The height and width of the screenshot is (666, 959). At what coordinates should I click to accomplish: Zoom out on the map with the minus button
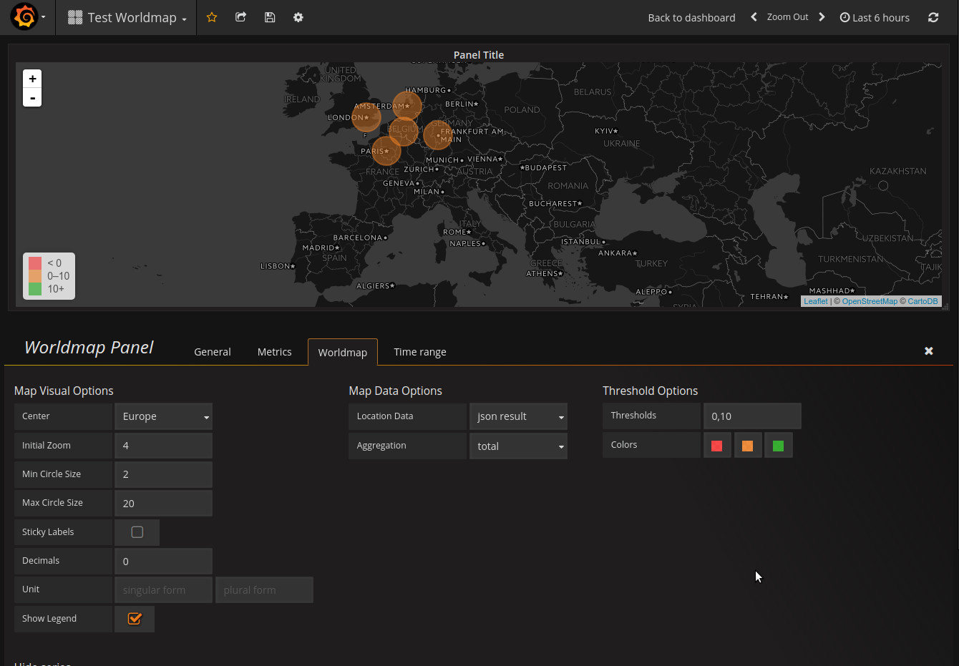32,97
